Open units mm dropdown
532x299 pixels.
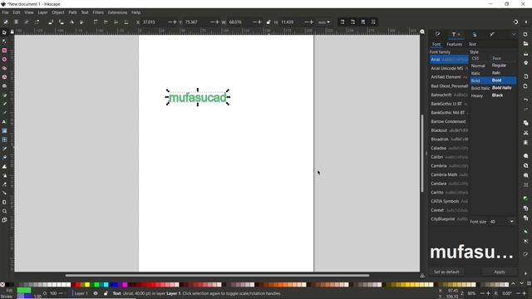[x=324, y=22]
